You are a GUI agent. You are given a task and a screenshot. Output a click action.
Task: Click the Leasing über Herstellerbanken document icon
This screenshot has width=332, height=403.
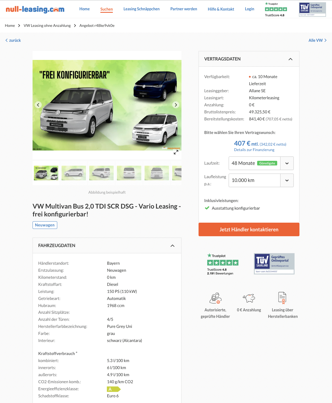tap(282, 298)
